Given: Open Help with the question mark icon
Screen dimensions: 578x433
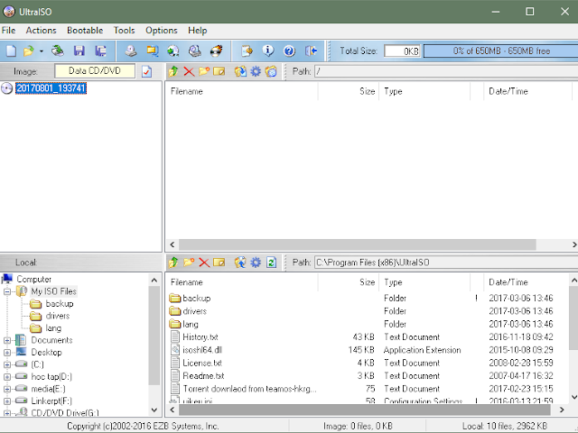Looking at the screenshot, I should (x=289, y=51).
